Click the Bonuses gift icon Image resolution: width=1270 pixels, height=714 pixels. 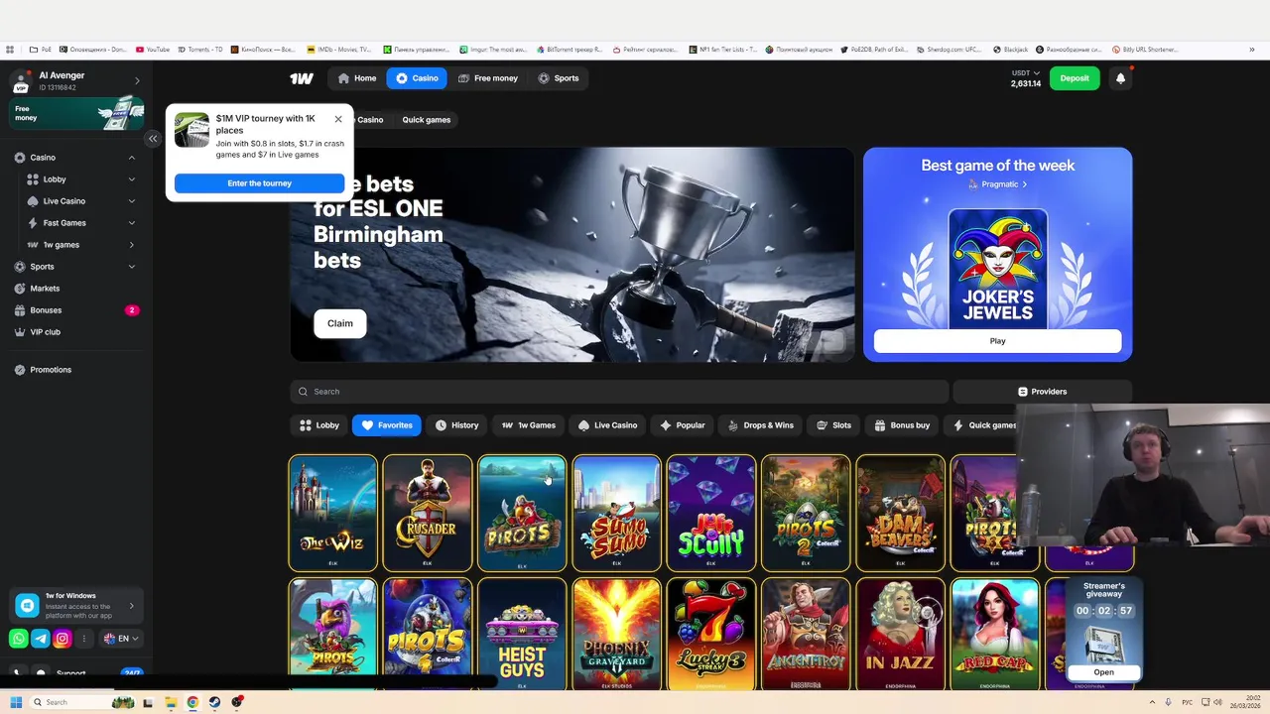tap(20, 310)
